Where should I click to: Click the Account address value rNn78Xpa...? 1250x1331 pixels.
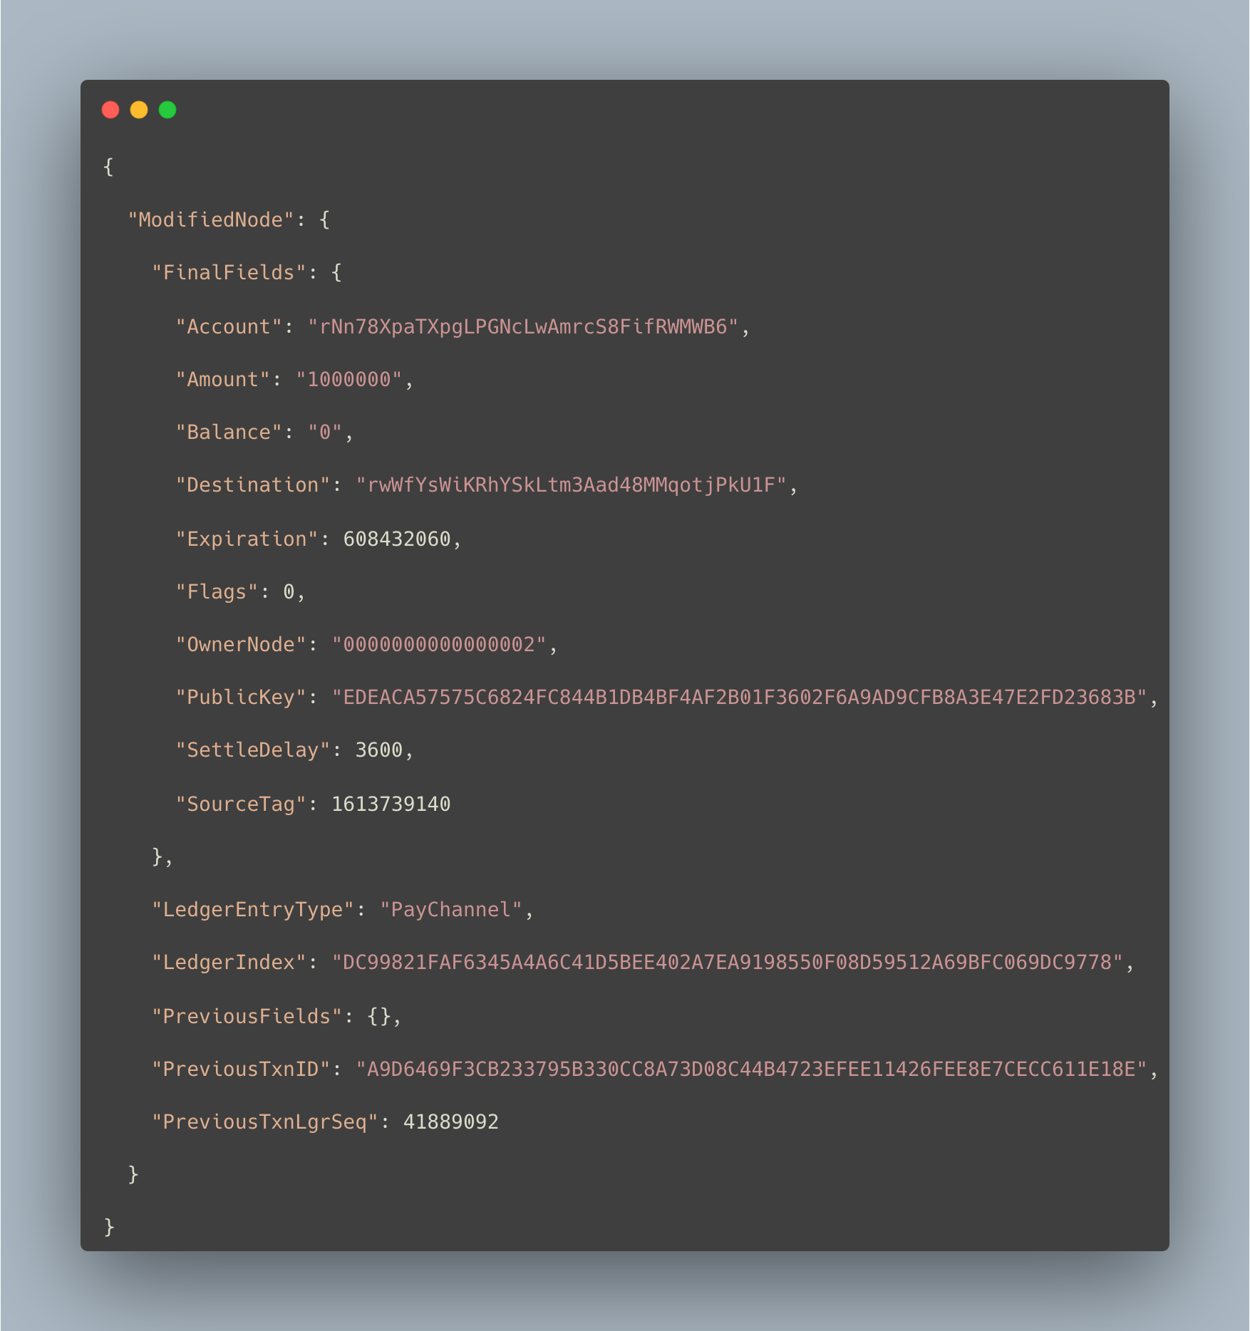[523, 326]
